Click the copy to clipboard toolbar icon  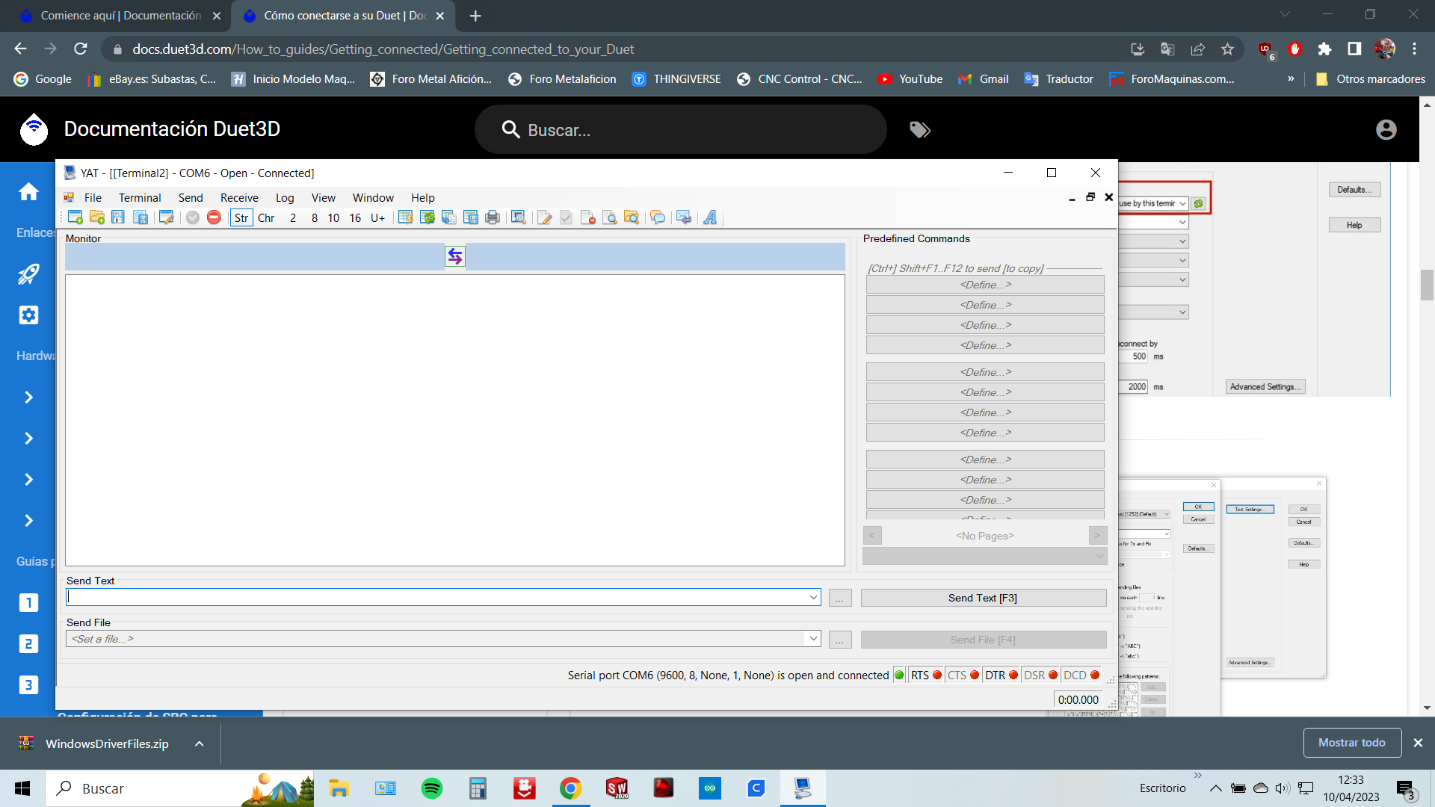[x=452, y=217]
